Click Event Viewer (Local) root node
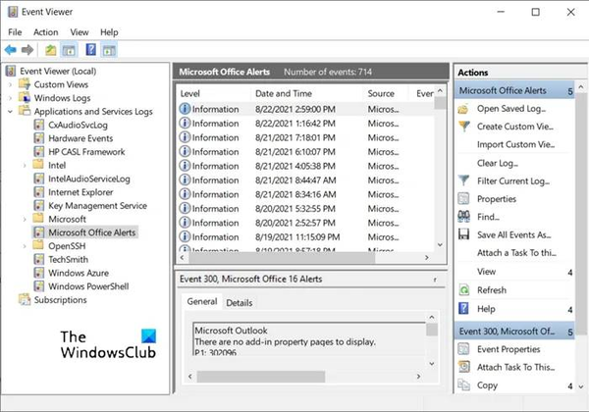The height and width of the screenshot is (412, 589). [58, 71]
